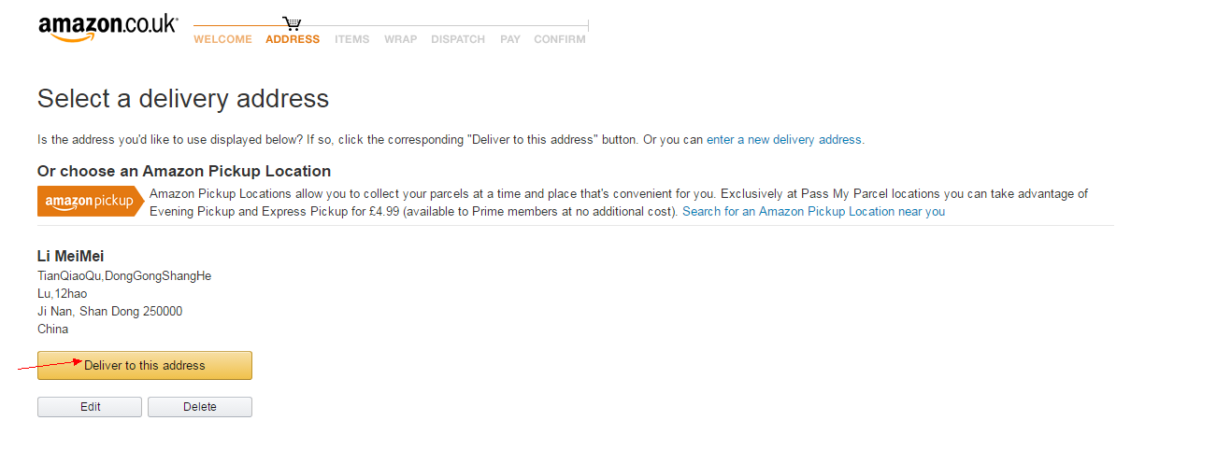Screen dimensions: 1231x449
Task: Jump to the ITEMS checkout step
Action: click(352, 39)
